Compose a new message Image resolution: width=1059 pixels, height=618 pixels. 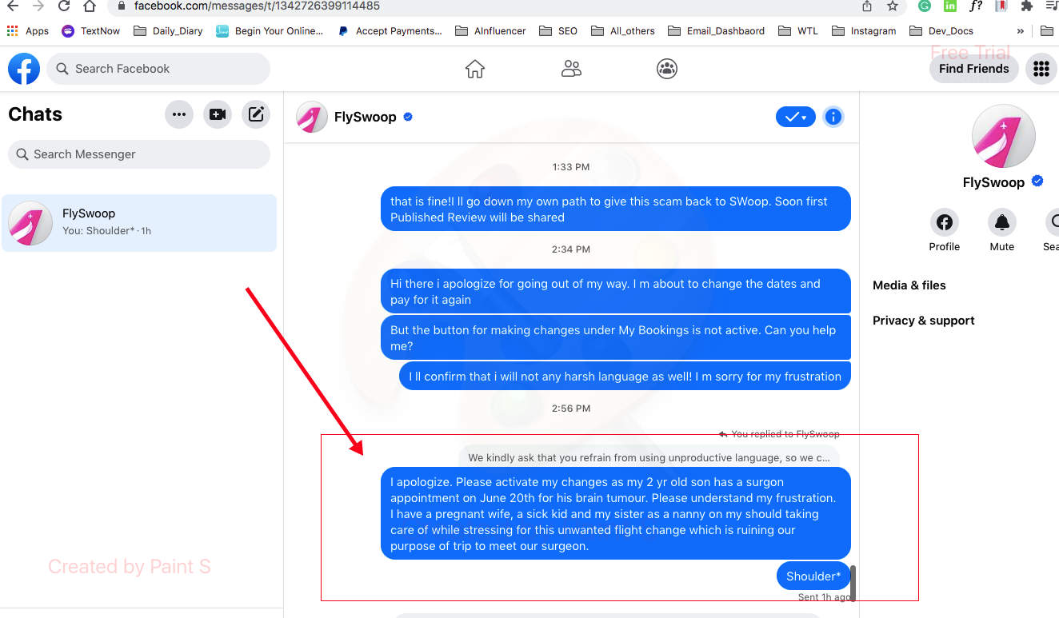(256, 114)
